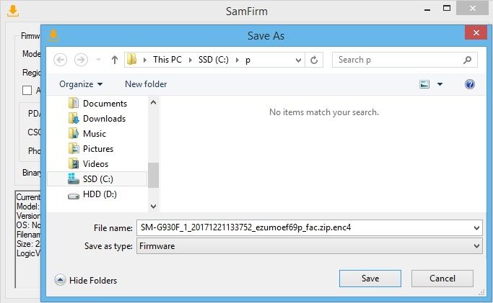Close the Save As dialog
Viewport: 493px width, 303px height.
click(x=476, y=32)
